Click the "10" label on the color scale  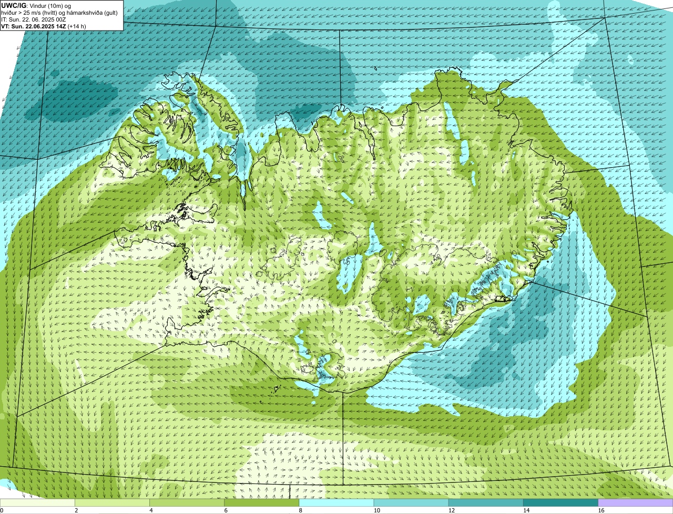click(376, 510)
